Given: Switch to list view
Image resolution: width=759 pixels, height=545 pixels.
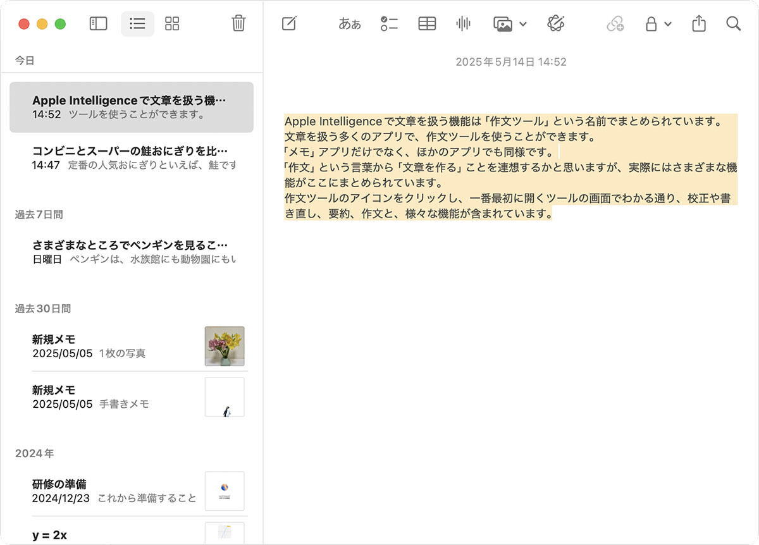Looking at the screenshot, I should point(137,24).
